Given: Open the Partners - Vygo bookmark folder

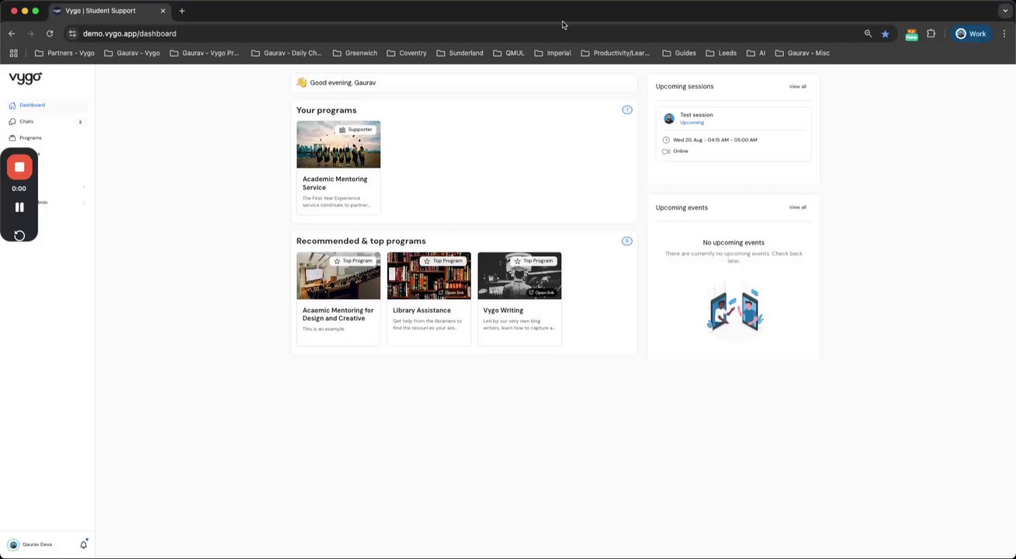Looking at the screenshot, I should click(x=64, y=53).
